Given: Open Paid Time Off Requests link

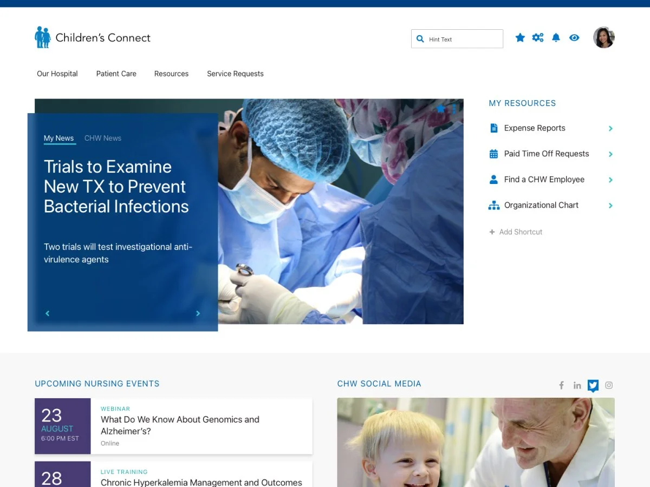Looking at the screenshot, I should (547, 154).
